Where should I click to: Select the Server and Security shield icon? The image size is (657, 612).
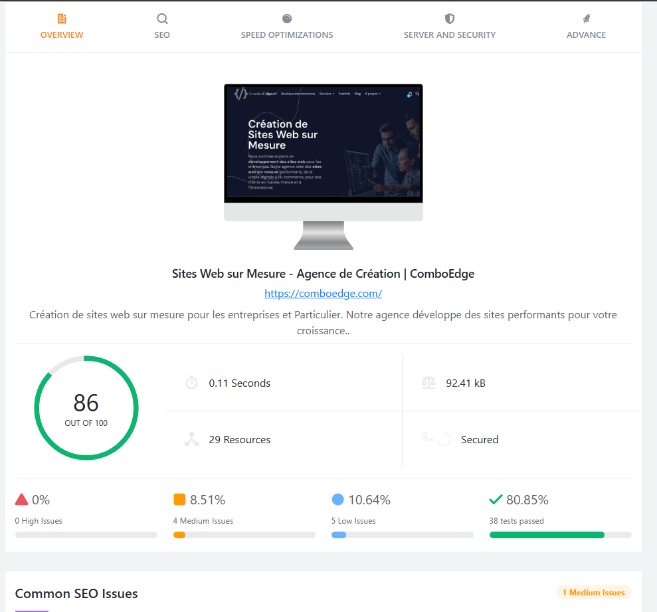tap(450, 19)
